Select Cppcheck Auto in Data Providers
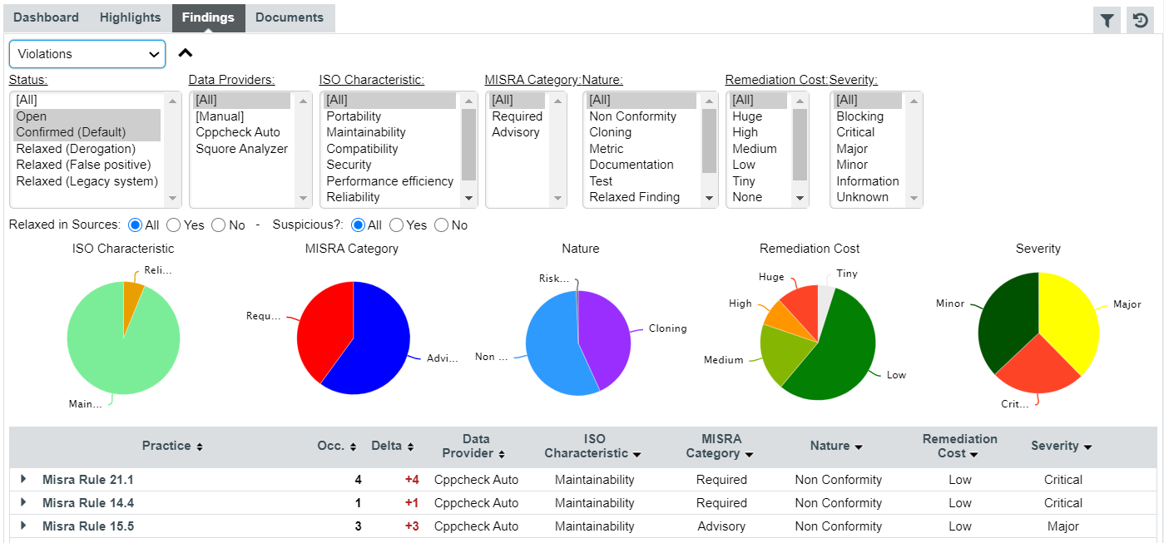 click(238, 132)
